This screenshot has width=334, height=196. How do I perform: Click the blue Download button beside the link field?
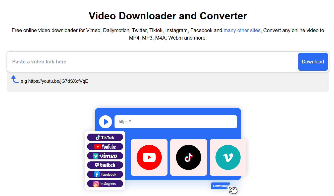[313, 62]
